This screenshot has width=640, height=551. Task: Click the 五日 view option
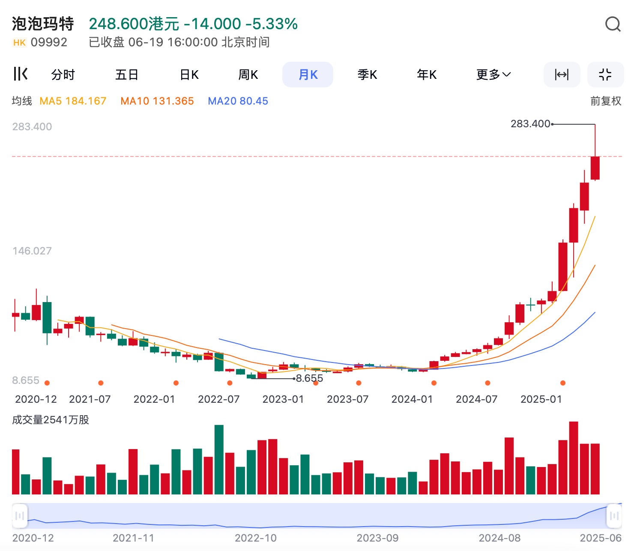coord(127,74)
